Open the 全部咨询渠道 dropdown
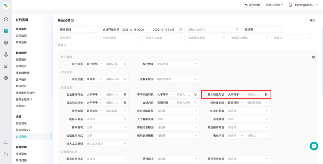This screenshot has height=164, width=323. 249,38
